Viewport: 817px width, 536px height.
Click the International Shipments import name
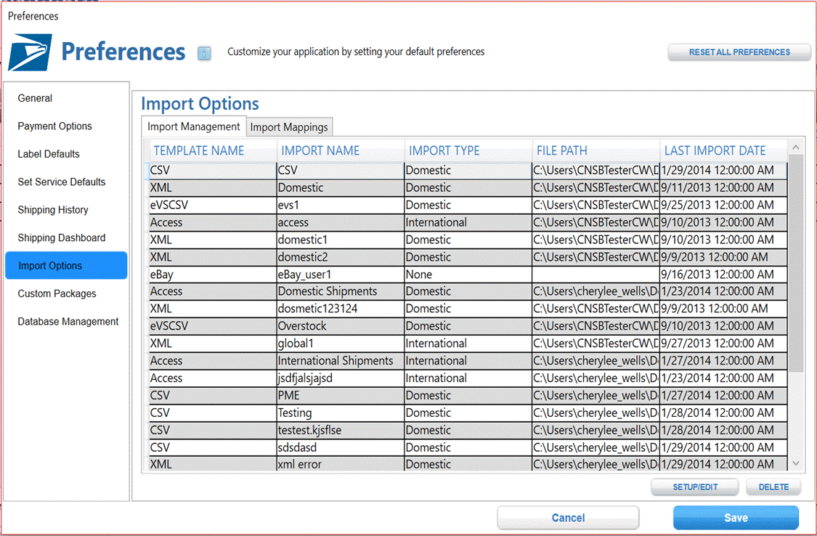coord(341,360)
